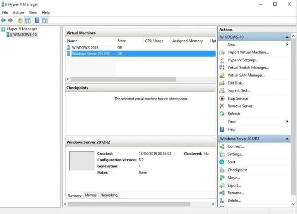Select the WINDOWS-10 server in the tree
297x214 pixels.
tap(25, 35)
